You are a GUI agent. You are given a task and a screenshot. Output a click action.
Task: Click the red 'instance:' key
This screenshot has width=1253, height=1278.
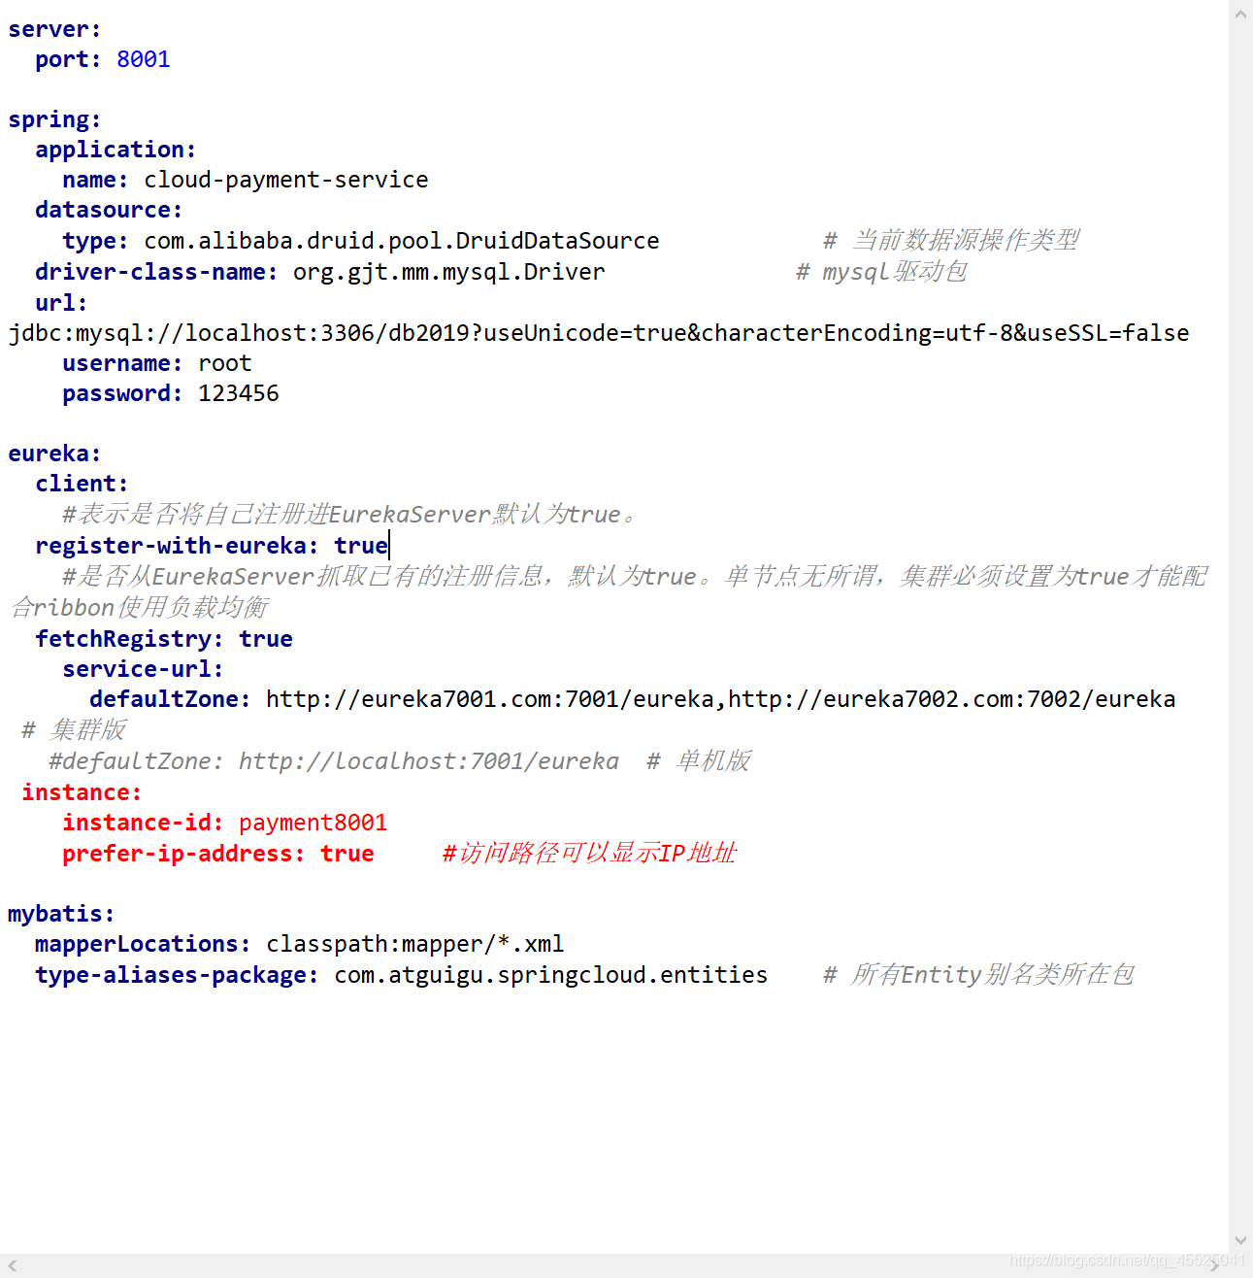pyautogui.click(x=82, y=792)
